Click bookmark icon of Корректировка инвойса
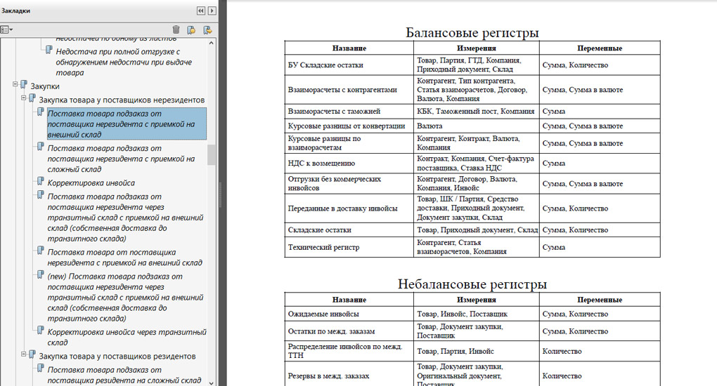717x386 pixels. coord(41,181)
